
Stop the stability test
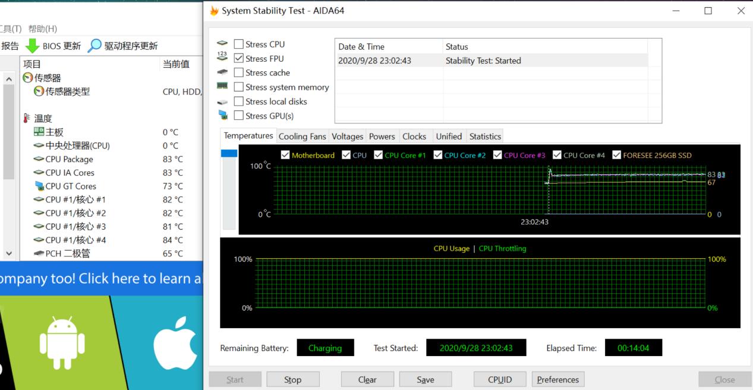(292, 379)
